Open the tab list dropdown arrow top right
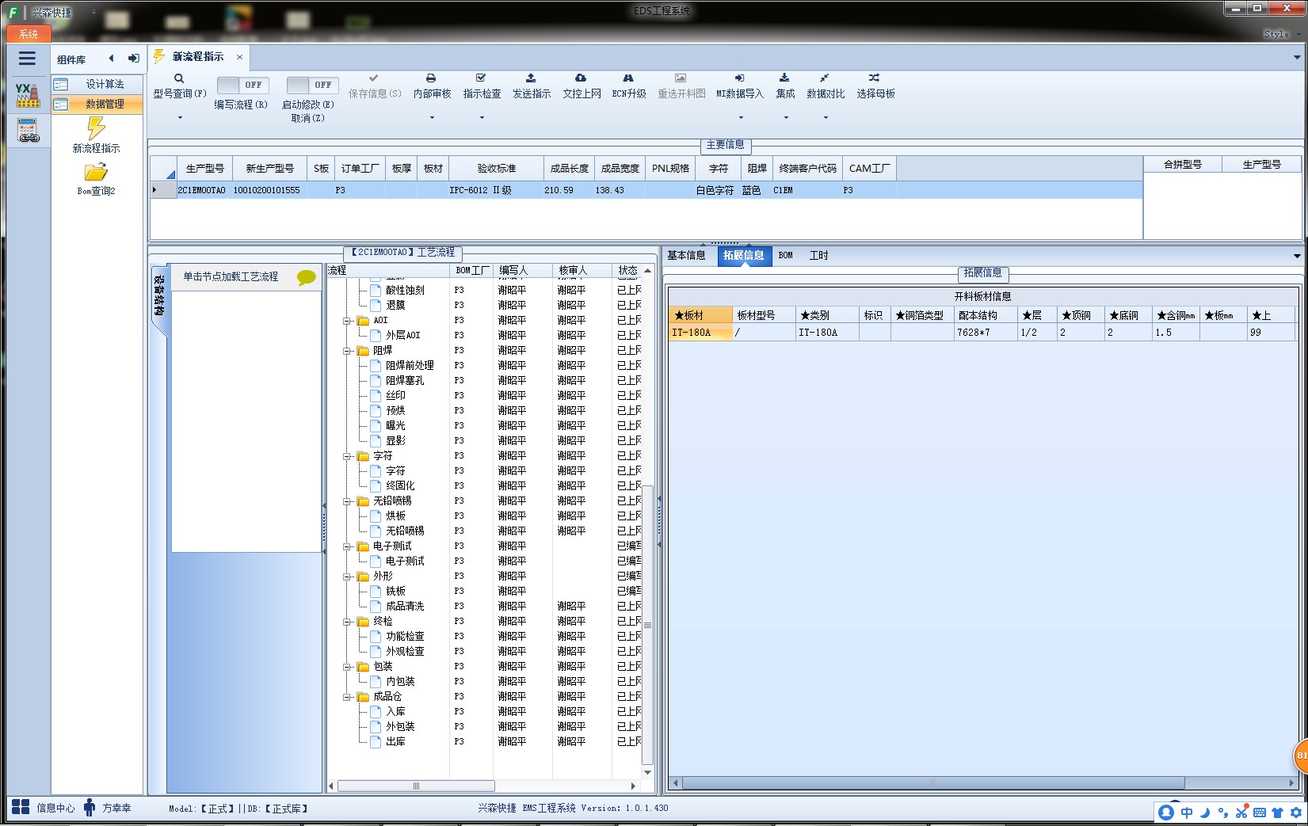This screenshot has height=826, width=1308. pyautogui.click(x=1297, y=57)
